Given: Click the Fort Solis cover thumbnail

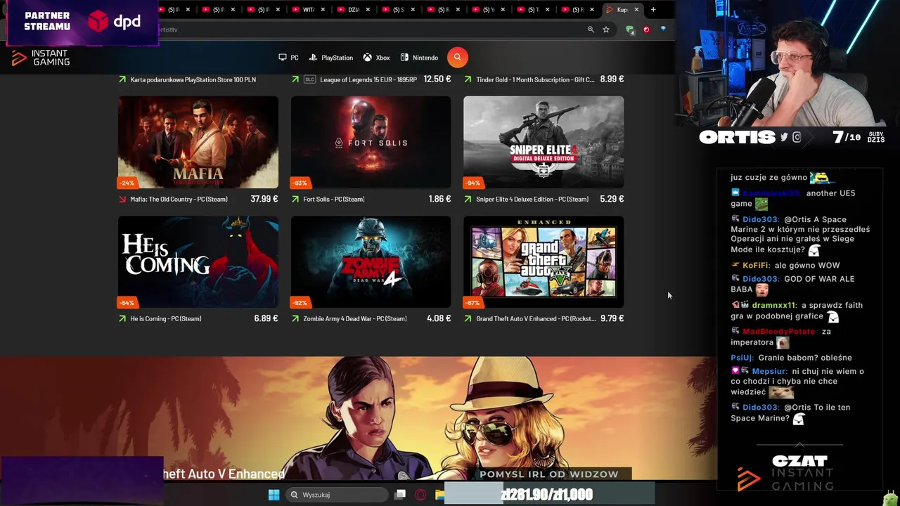Looking at the screenshot, I should pyautogui.click(x=371, y=143).
